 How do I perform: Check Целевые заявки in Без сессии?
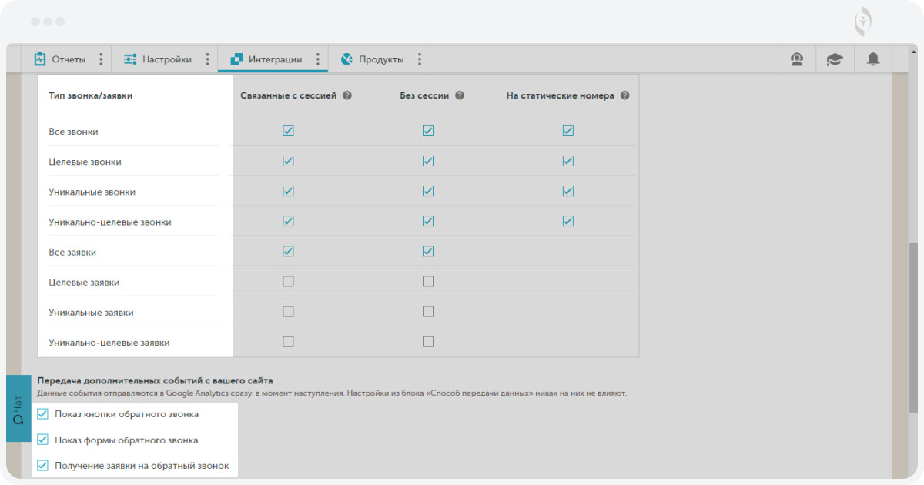(x=428, y=282)
